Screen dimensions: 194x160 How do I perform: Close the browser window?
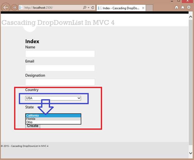coord(188,1)
